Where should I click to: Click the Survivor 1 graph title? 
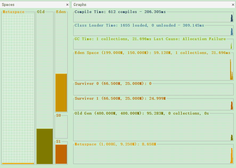pyautogui.click(x=120, y=98)
